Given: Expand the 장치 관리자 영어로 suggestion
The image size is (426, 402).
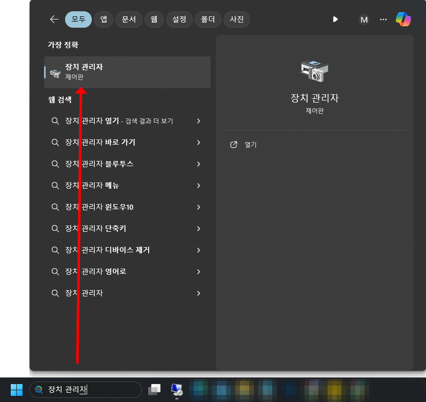Looking at the screenshot, I should click(x=198, y=271).
